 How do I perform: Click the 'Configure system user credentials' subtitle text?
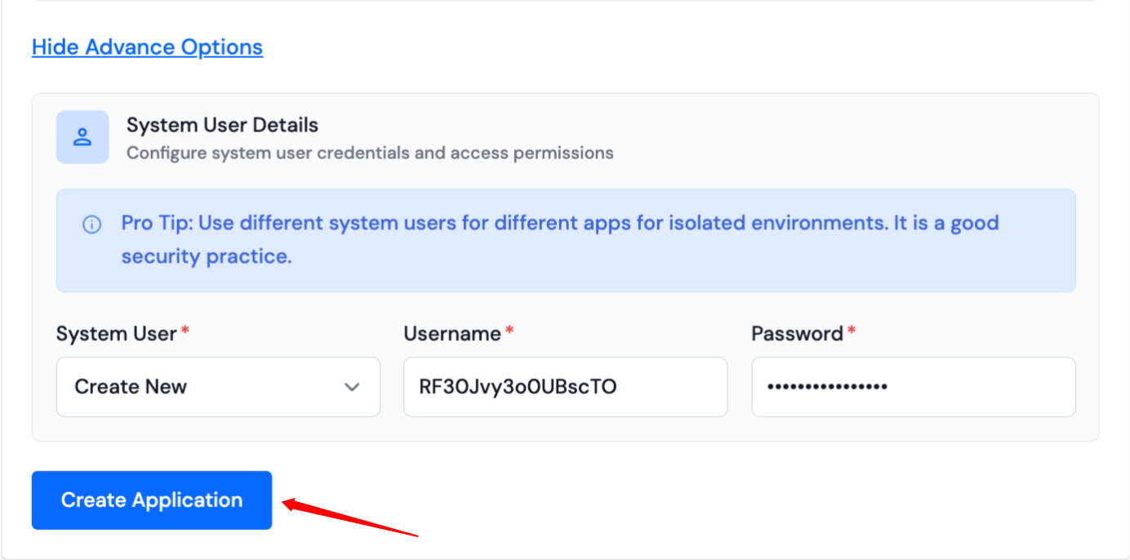369,153
